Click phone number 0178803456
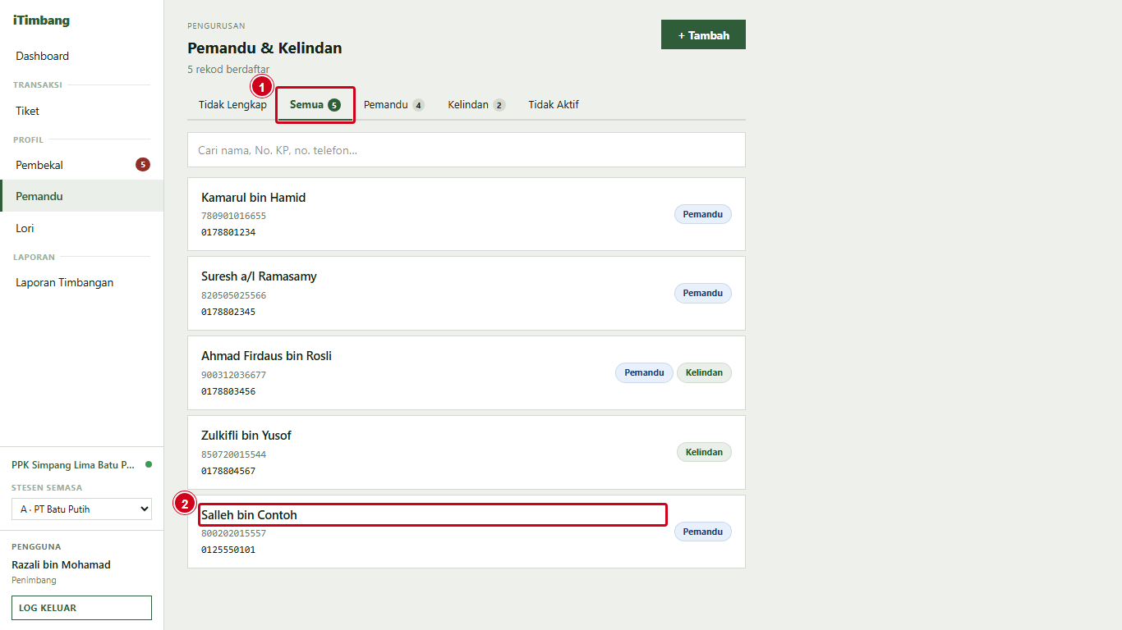1122x630 pixels. coord(228,391)
